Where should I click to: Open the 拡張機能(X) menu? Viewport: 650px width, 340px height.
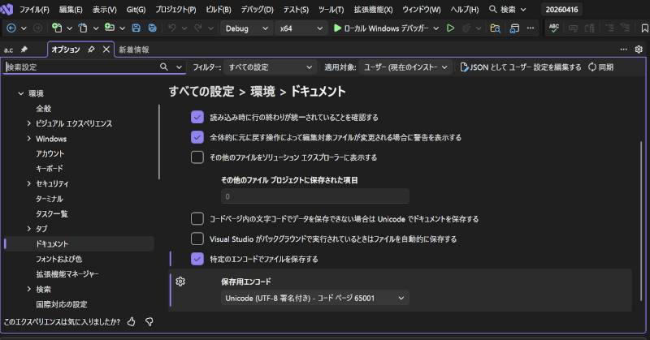click(x=373, y=9)
